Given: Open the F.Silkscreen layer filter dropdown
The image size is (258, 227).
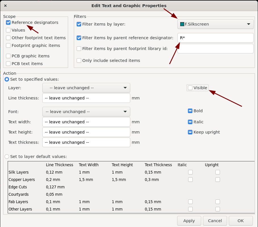Looking at the screenshot, I should click(x=215, y=24).
